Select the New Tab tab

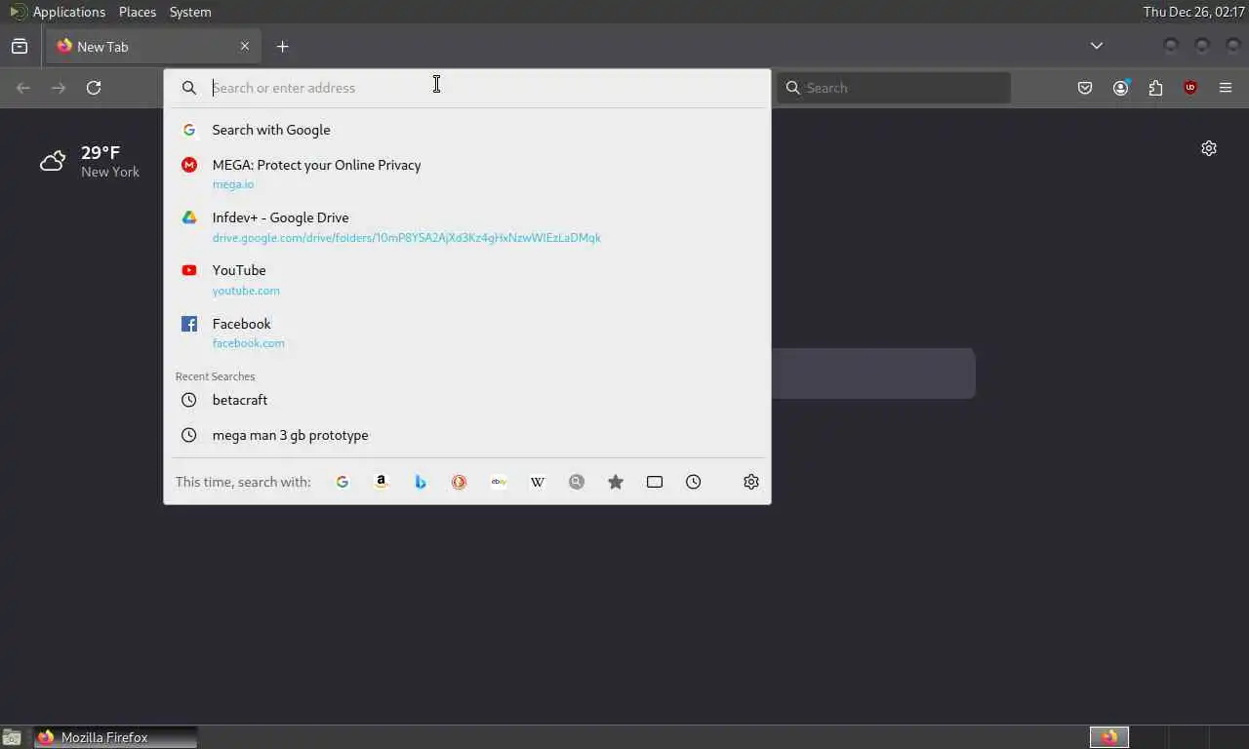(153, 46)
